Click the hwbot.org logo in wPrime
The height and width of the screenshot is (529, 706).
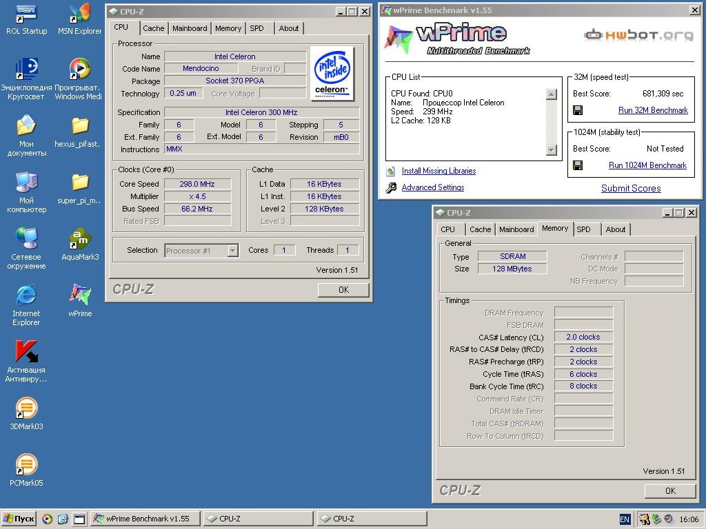pyautogui.click(x=638, y=34)
